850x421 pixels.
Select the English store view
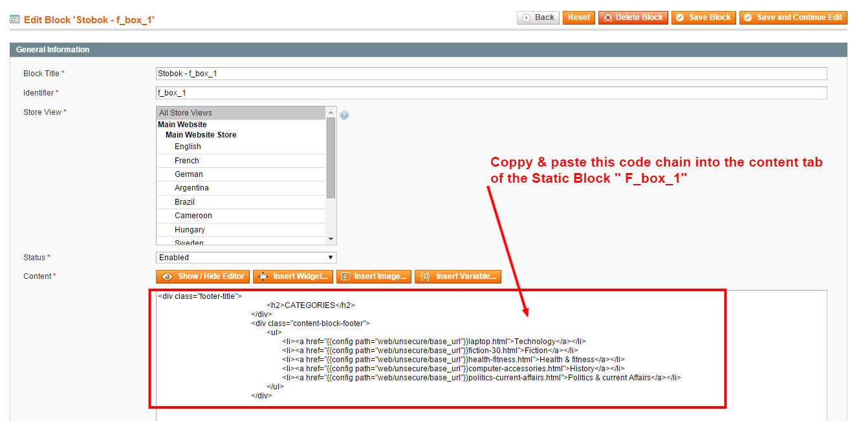[x=241, y=147]
